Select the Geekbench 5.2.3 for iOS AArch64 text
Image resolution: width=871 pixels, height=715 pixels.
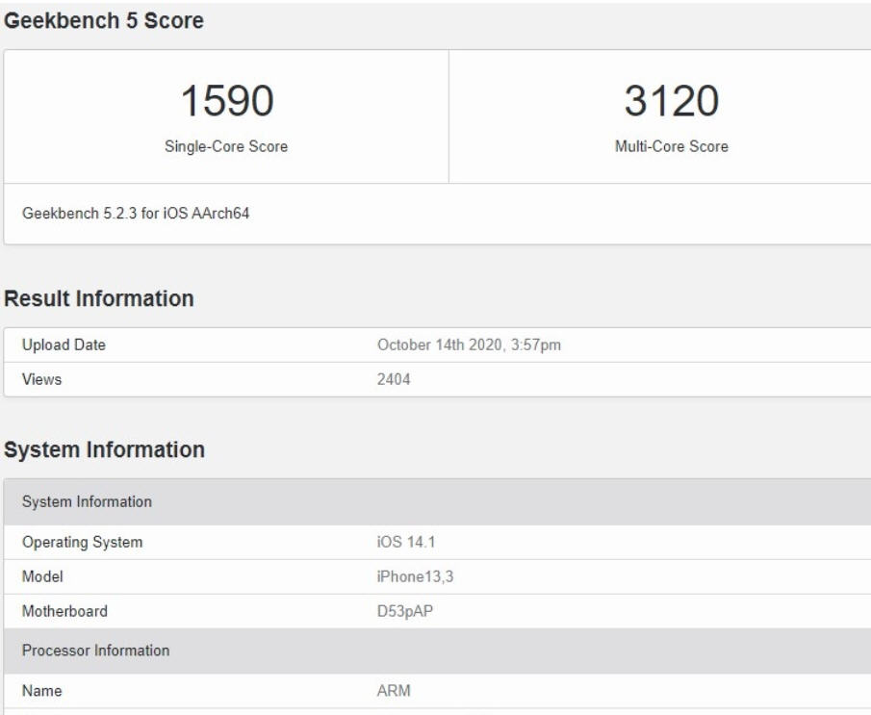136,214
